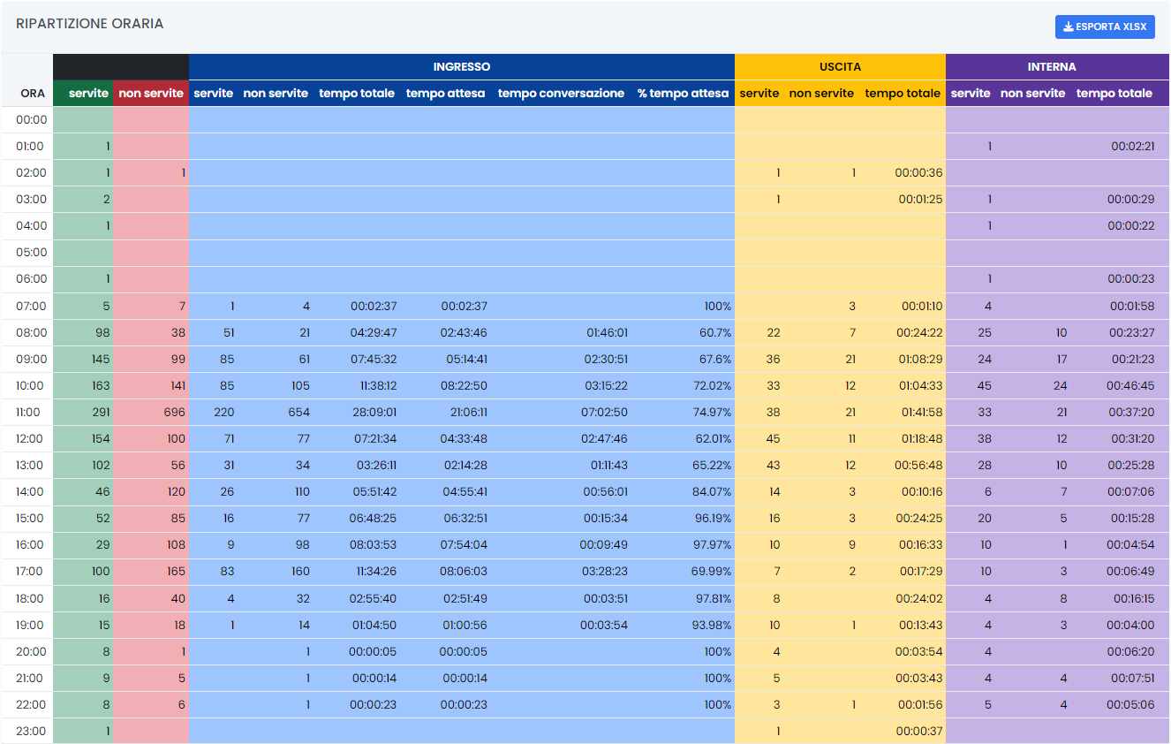This screenshot has height=744, width=1171.
Task: Click non servite header under INTERNA
Action: point(1032,94)
